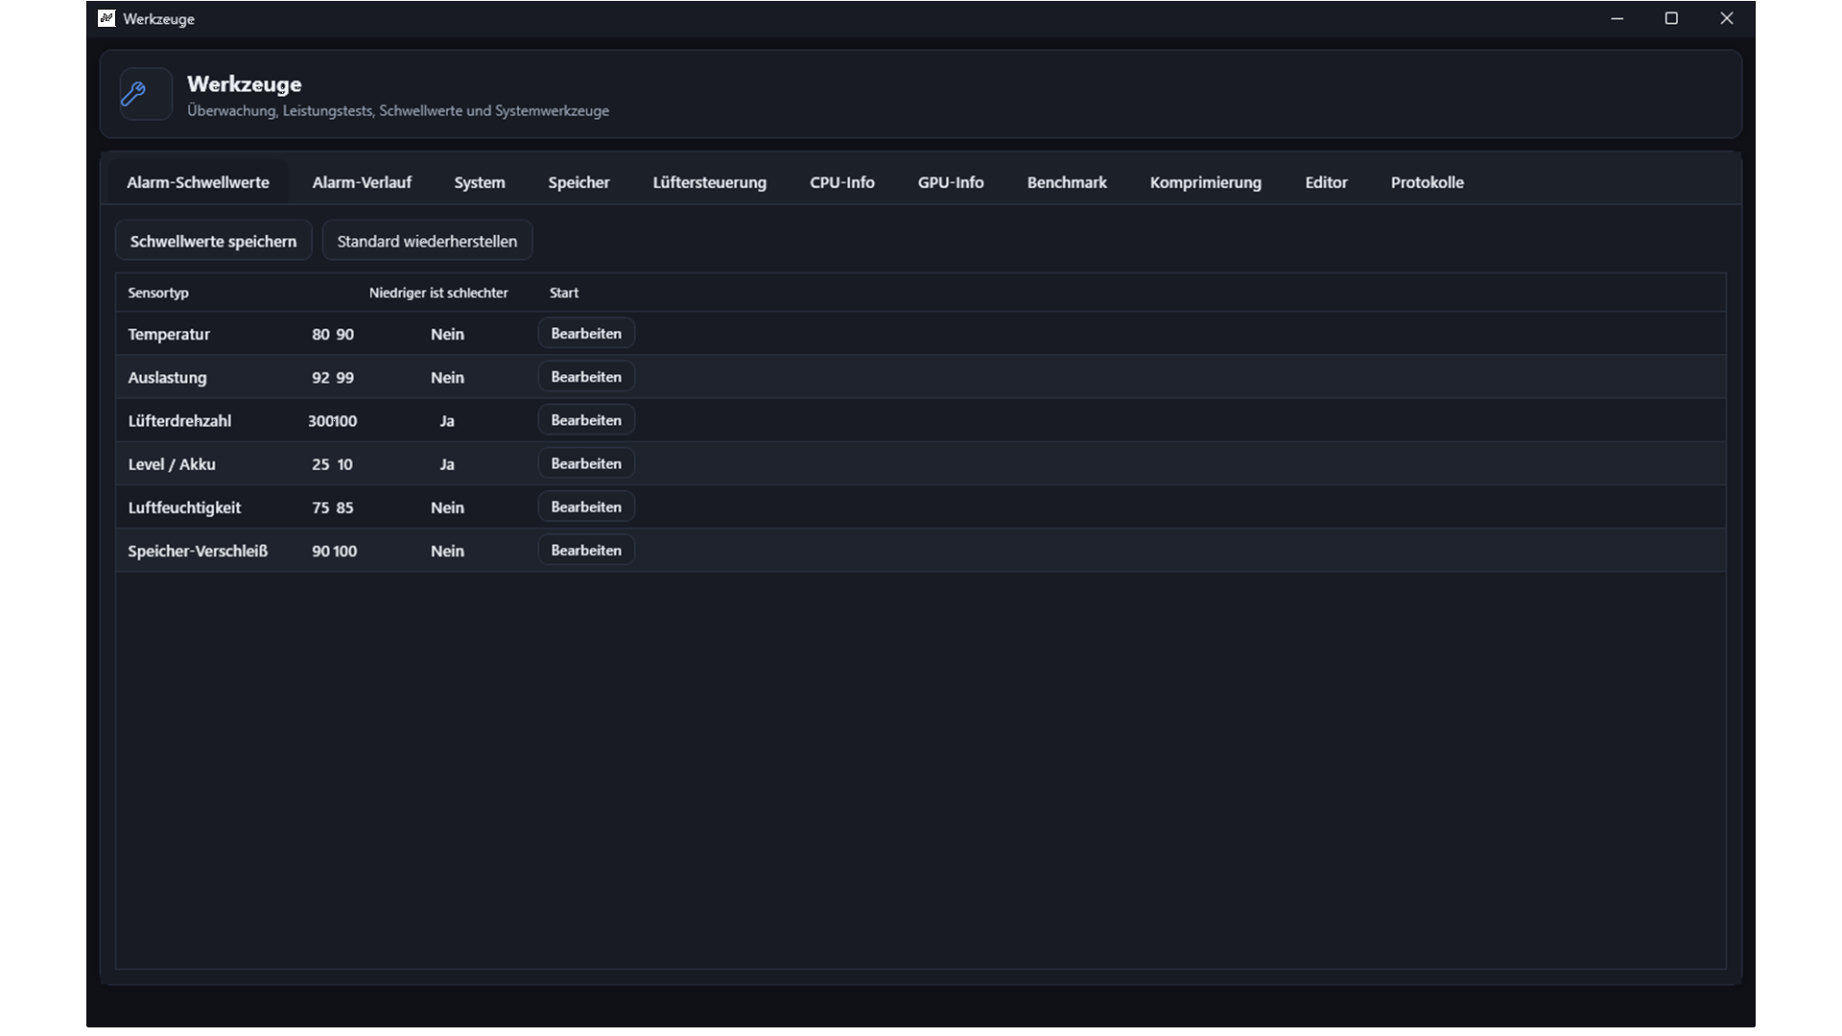Click Bearbeiten for Speicher-Verschleiß
Image resolution: width=1842 pixels, height=1036 pixels.
[586, 551]
